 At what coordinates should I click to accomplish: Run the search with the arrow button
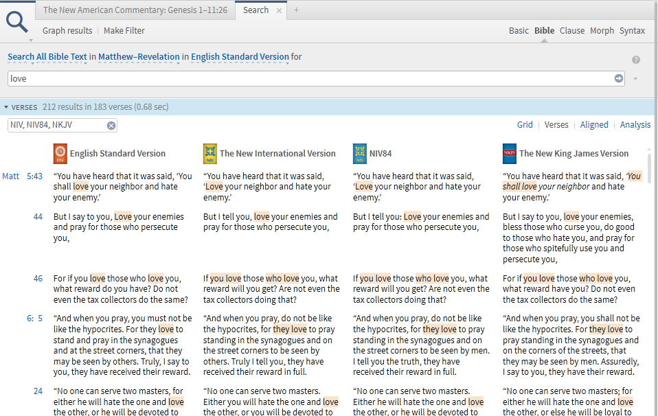tap(619, 78)
